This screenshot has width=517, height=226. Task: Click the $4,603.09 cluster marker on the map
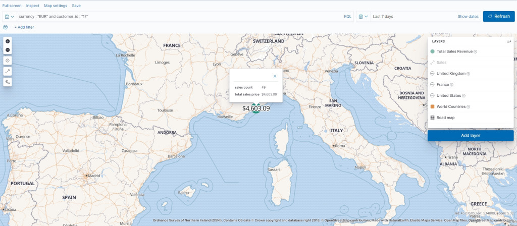[x=256, y=108]
